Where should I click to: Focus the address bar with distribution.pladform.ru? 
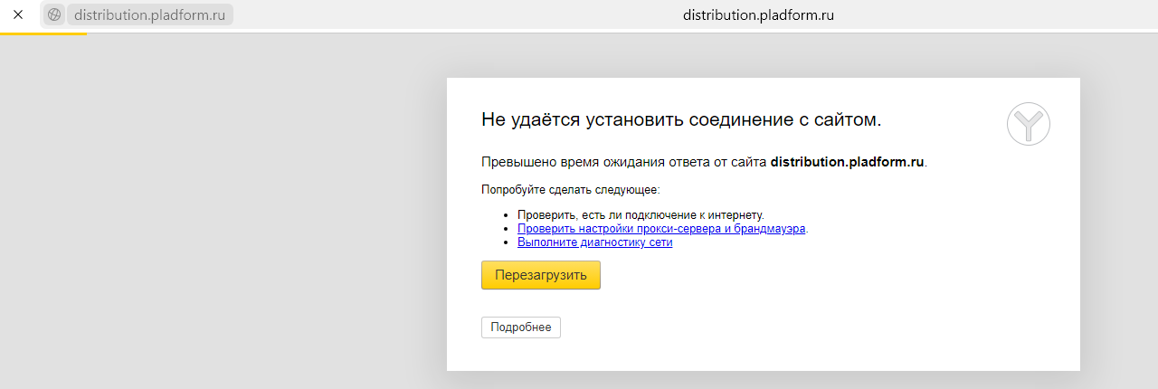click(x=149, y=14)
